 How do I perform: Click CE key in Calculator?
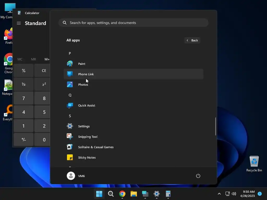pyautogui.click(x=42, y=71)
